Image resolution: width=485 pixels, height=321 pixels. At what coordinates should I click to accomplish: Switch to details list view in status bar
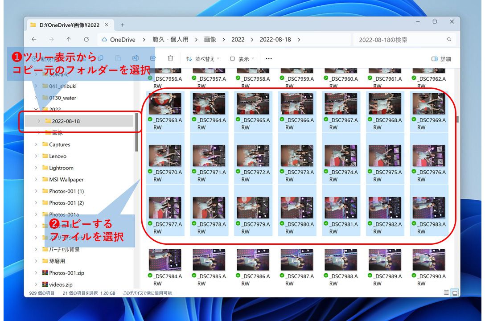point(446,292)
